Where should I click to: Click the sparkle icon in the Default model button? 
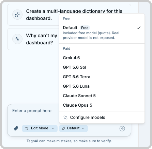coord(63,128)
